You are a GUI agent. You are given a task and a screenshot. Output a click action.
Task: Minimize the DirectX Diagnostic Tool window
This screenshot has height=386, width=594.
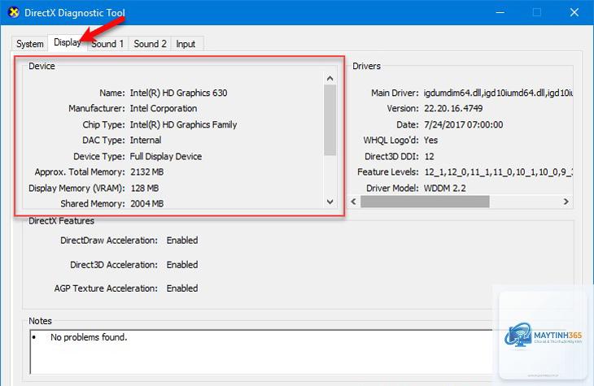pyautogui.click(x=500, y=12)
